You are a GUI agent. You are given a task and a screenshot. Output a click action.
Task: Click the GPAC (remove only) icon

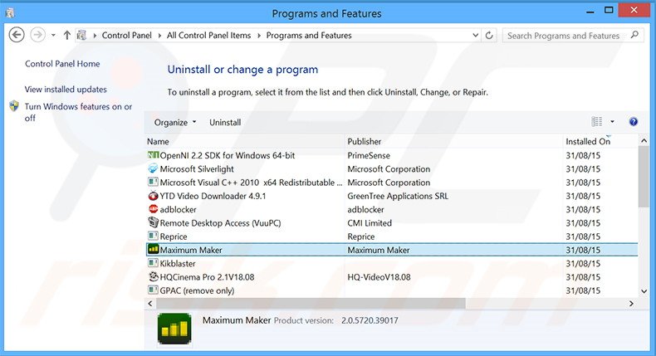pos(153,290)
